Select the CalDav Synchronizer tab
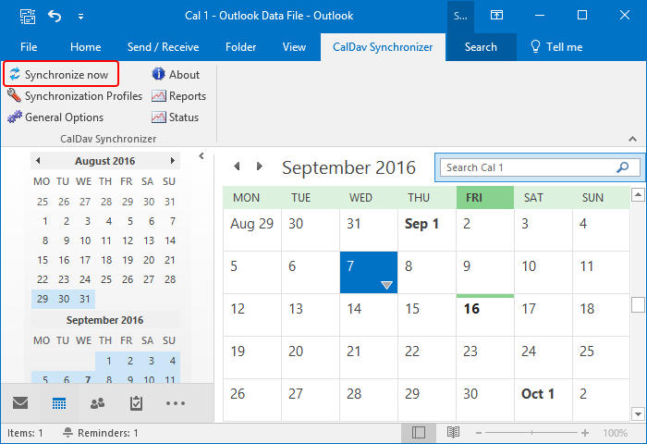 pyautogui.click(x=383, y=47)
